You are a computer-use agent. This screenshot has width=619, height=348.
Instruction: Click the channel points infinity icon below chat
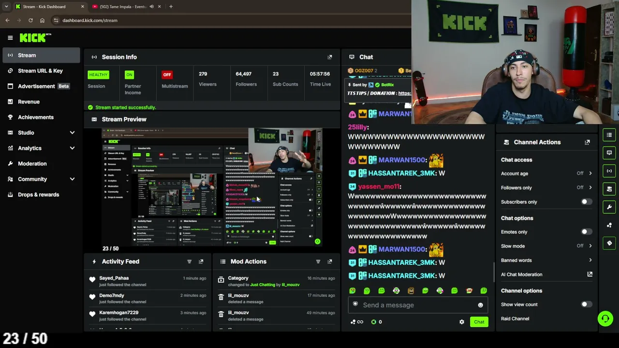tap(357, 322)
